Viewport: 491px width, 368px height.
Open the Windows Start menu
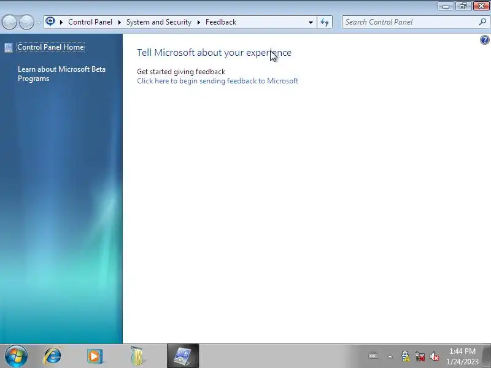17,356
